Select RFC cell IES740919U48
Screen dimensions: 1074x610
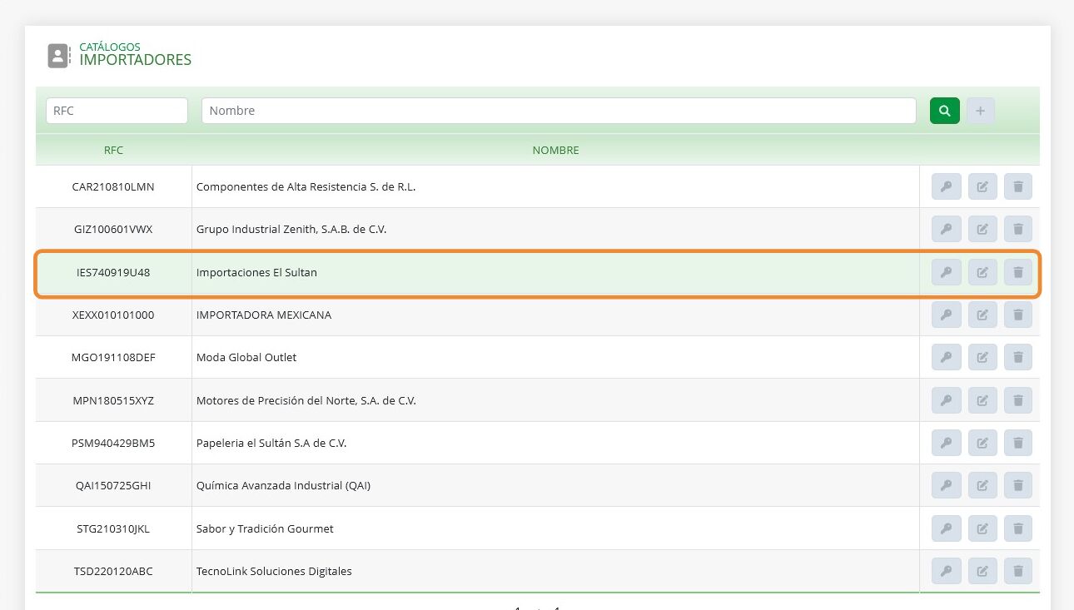tap(113, 272)
